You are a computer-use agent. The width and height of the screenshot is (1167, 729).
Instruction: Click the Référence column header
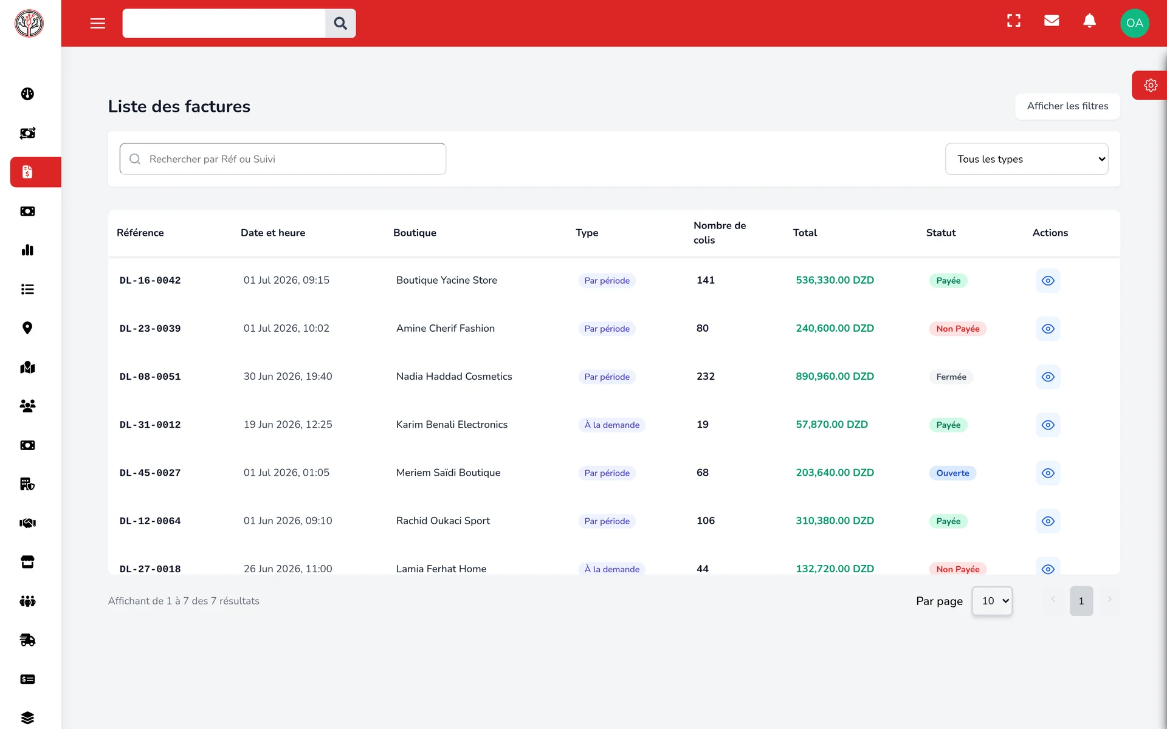coord(140,233)
